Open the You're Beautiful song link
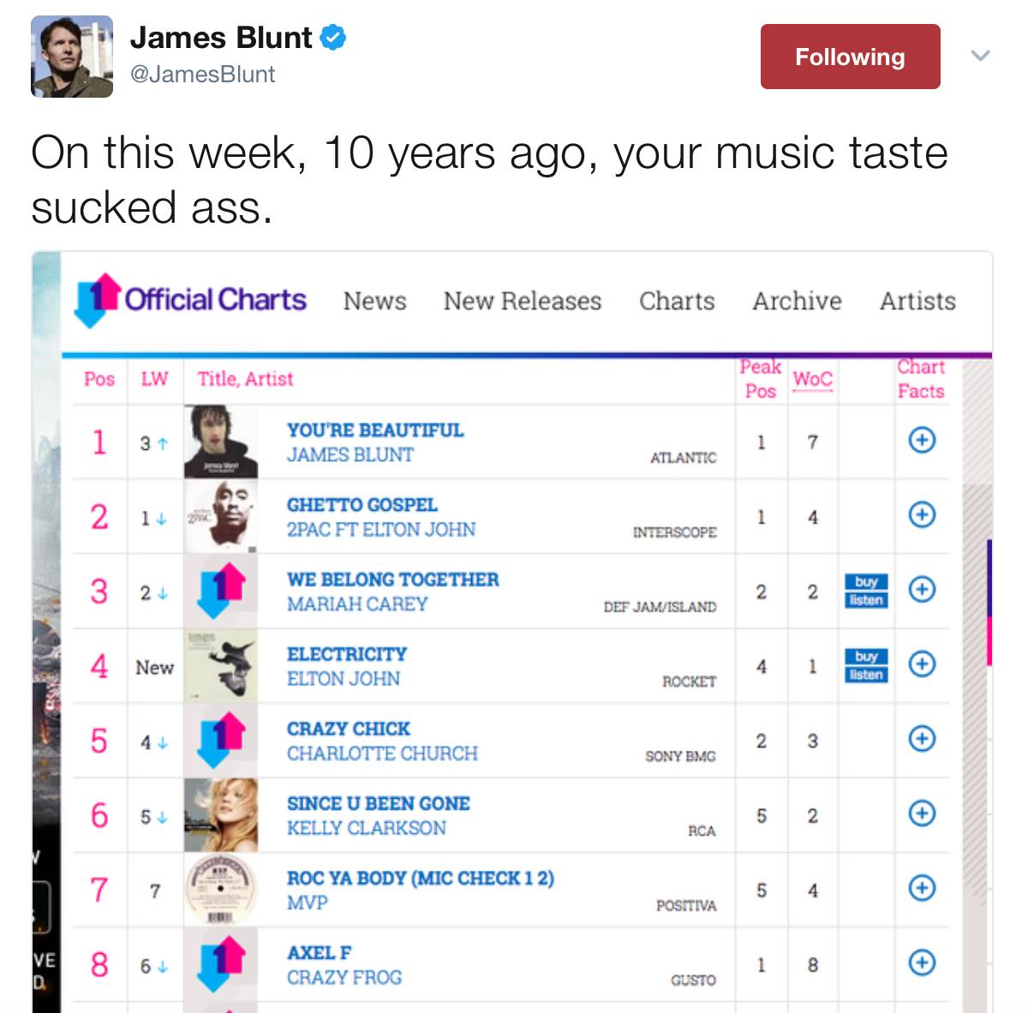 point(375,430)
